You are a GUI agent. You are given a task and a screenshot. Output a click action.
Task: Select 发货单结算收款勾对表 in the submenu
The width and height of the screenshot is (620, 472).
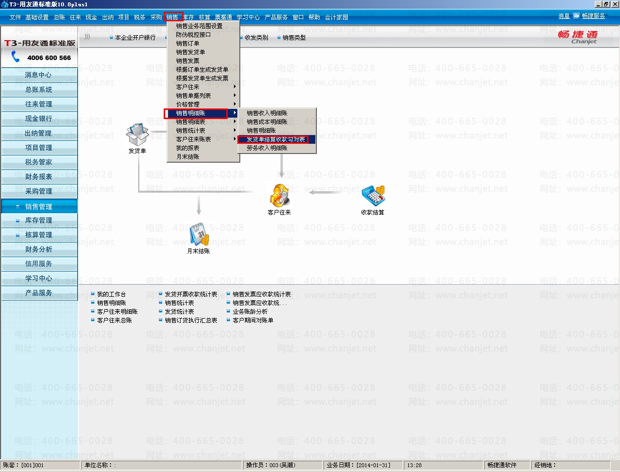tap(276, 139)
